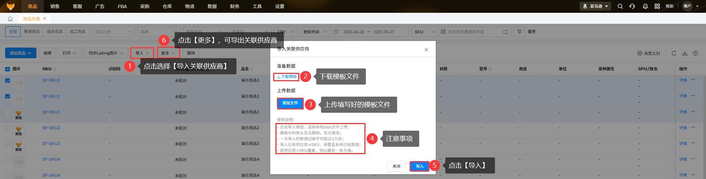Open the 品牌 dropdown
The image size is (706, 179).
(159, 32)
